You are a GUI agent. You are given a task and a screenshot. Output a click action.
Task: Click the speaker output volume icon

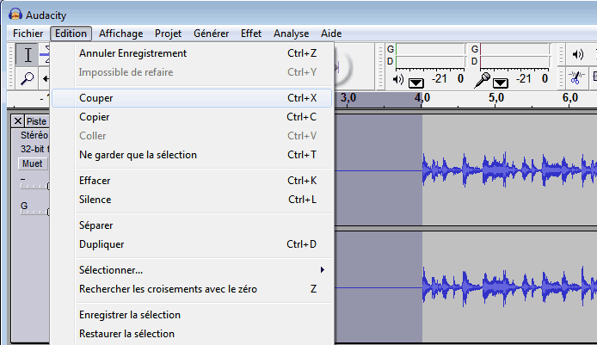[397, 80]
